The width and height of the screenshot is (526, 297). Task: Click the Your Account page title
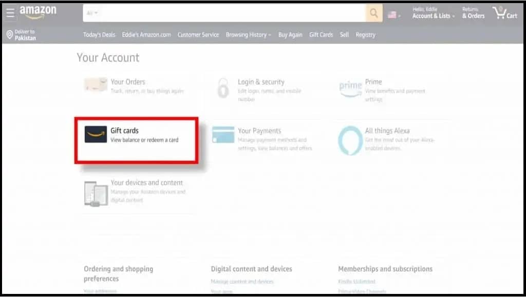108,57
